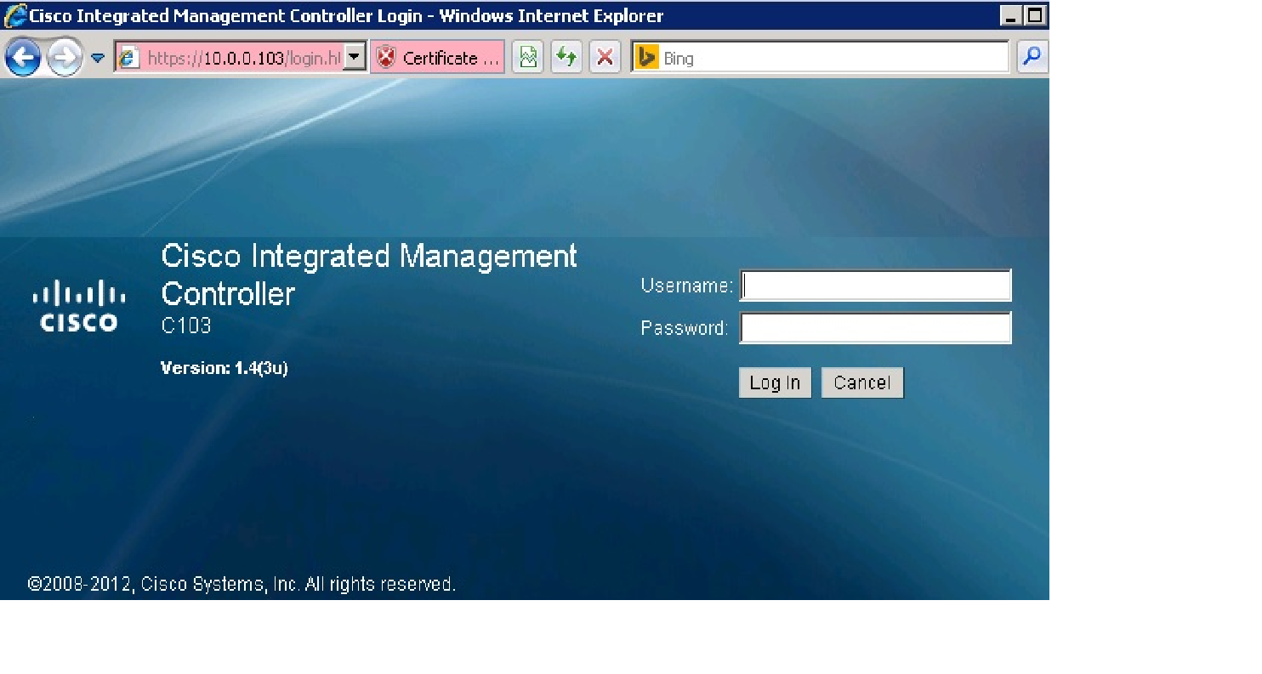The image size is (1262, 674).
Task: Open the Certificate error security report
Action: click(x=439, y=58)
